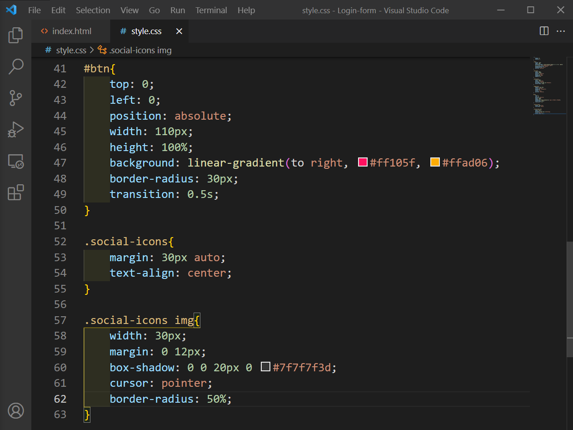This screenshot has width=573, height=430.
Task: Click the 'box-shadow' property on line 60
Action: tap(142, 367)
